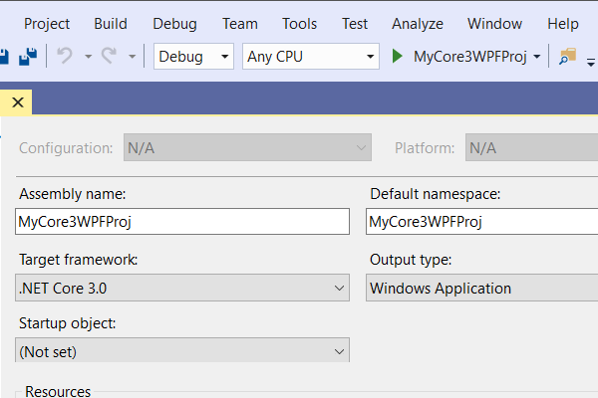
Task: Click the Find in Files icon
Action: click(568, 57)
